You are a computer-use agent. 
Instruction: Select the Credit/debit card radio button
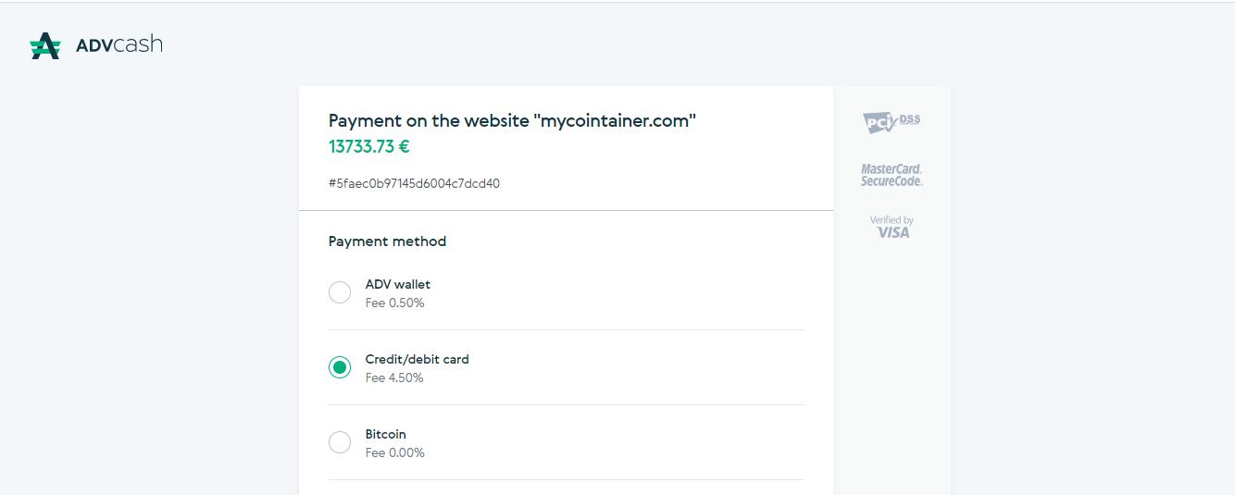click(x=340, y=367)
